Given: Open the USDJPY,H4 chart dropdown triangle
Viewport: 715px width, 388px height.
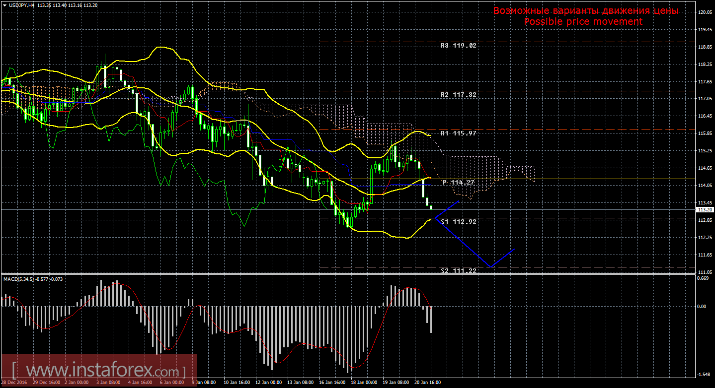Looking at the screenshot, I should 4,5.
